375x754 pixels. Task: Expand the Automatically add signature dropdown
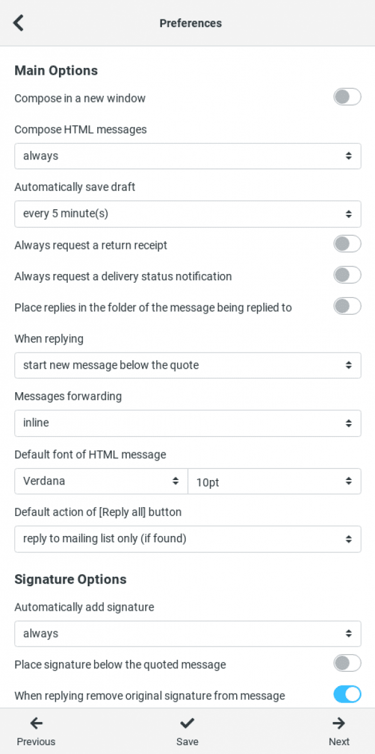pyautogui.click(x=188, y=633)
